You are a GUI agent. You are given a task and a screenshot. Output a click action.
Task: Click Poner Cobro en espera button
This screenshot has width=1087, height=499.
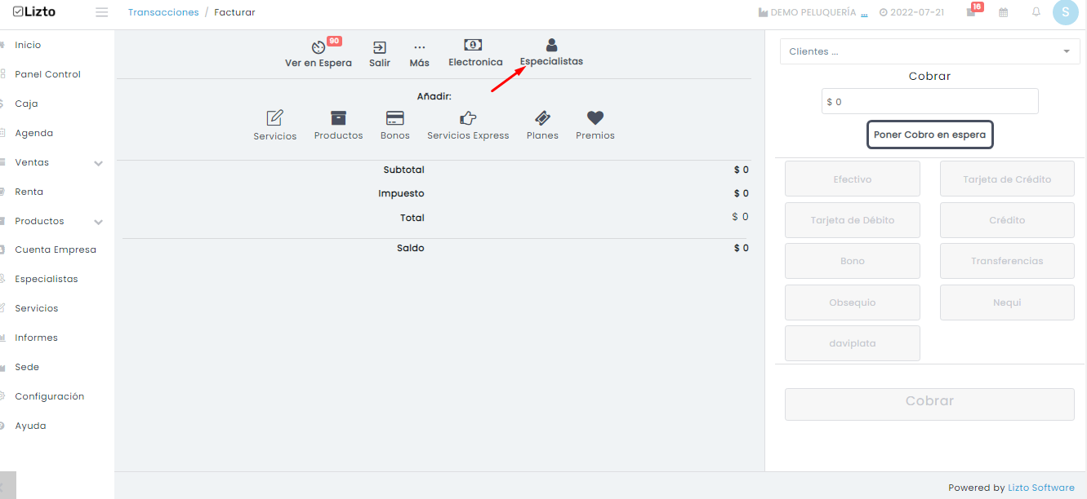pyautogui.click(x=929, y=135)
